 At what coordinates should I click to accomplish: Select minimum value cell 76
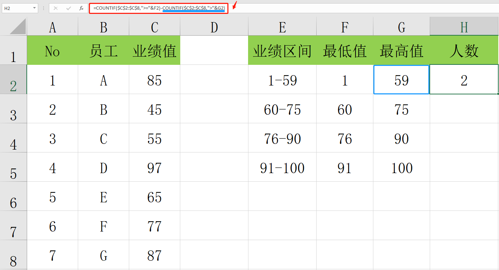point(345,138)
